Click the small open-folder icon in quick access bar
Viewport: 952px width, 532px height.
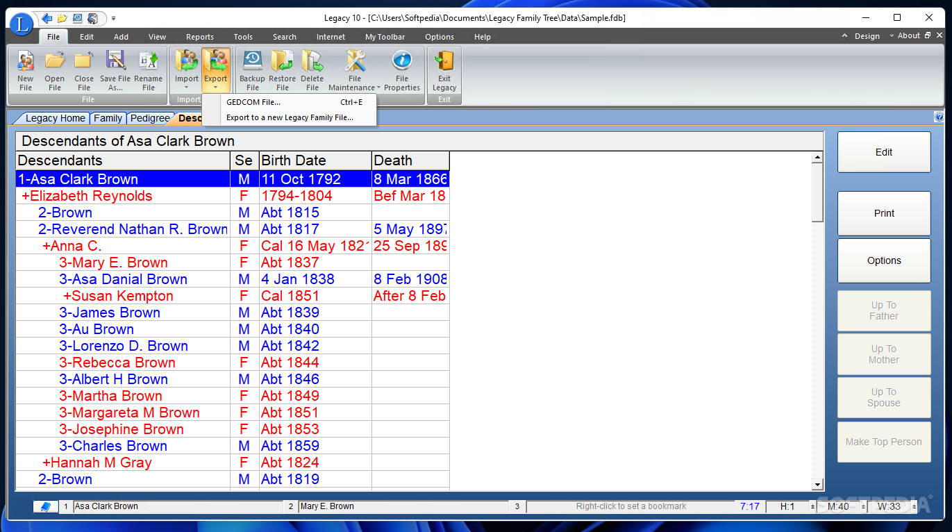click(62, 18)
